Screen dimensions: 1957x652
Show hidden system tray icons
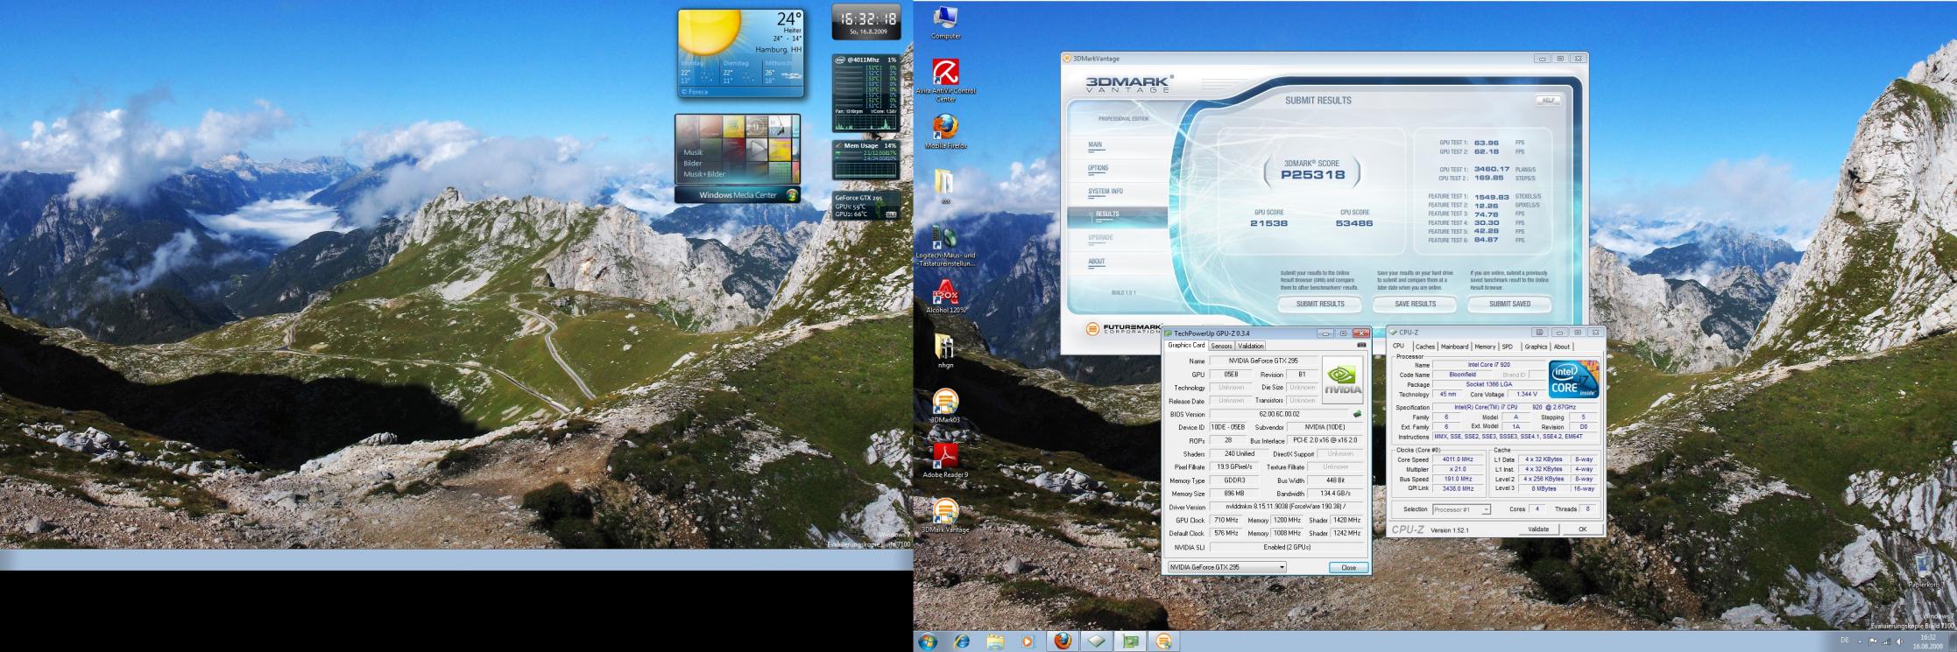(1860, 641)
